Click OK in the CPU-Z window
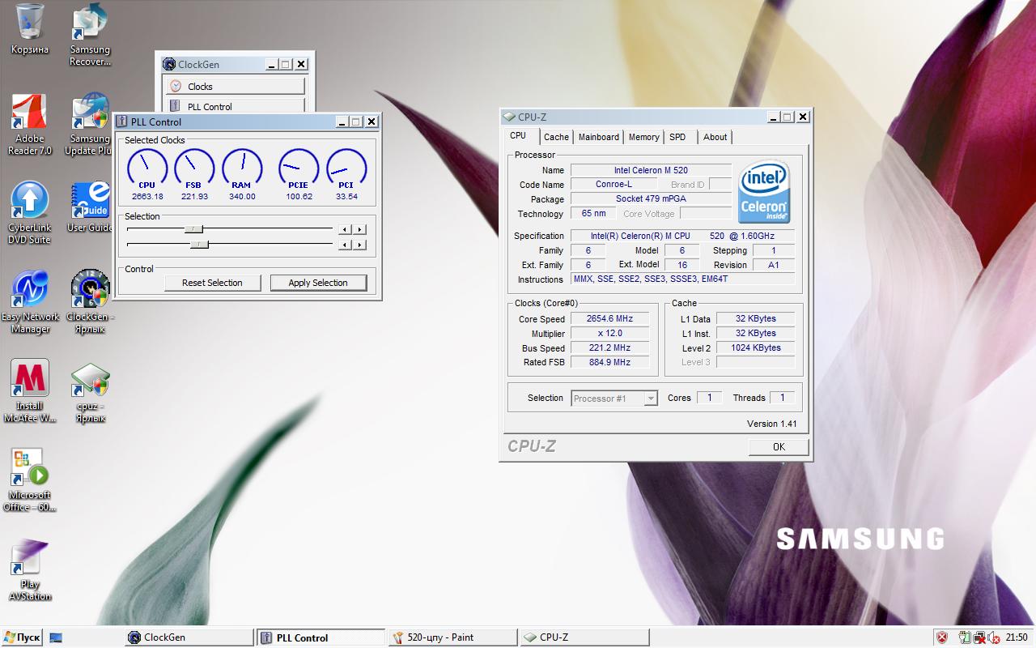This screenshot has width=1036, height=648. click(779, 447)
